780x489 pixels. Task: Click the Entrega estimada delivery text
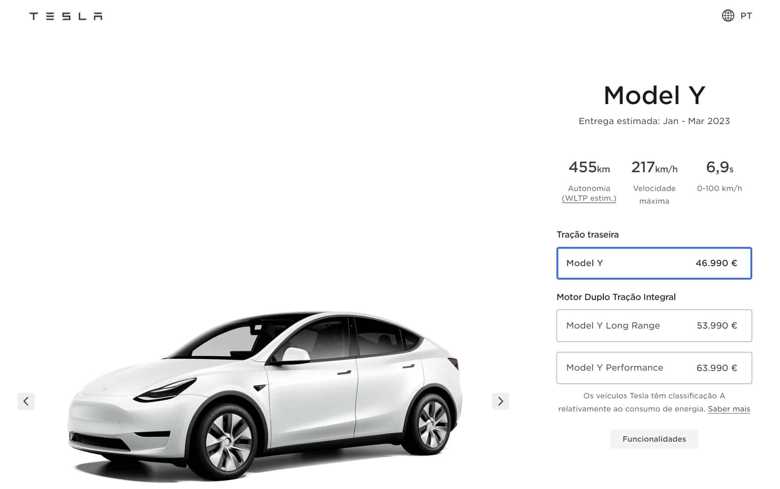[654, 121]
